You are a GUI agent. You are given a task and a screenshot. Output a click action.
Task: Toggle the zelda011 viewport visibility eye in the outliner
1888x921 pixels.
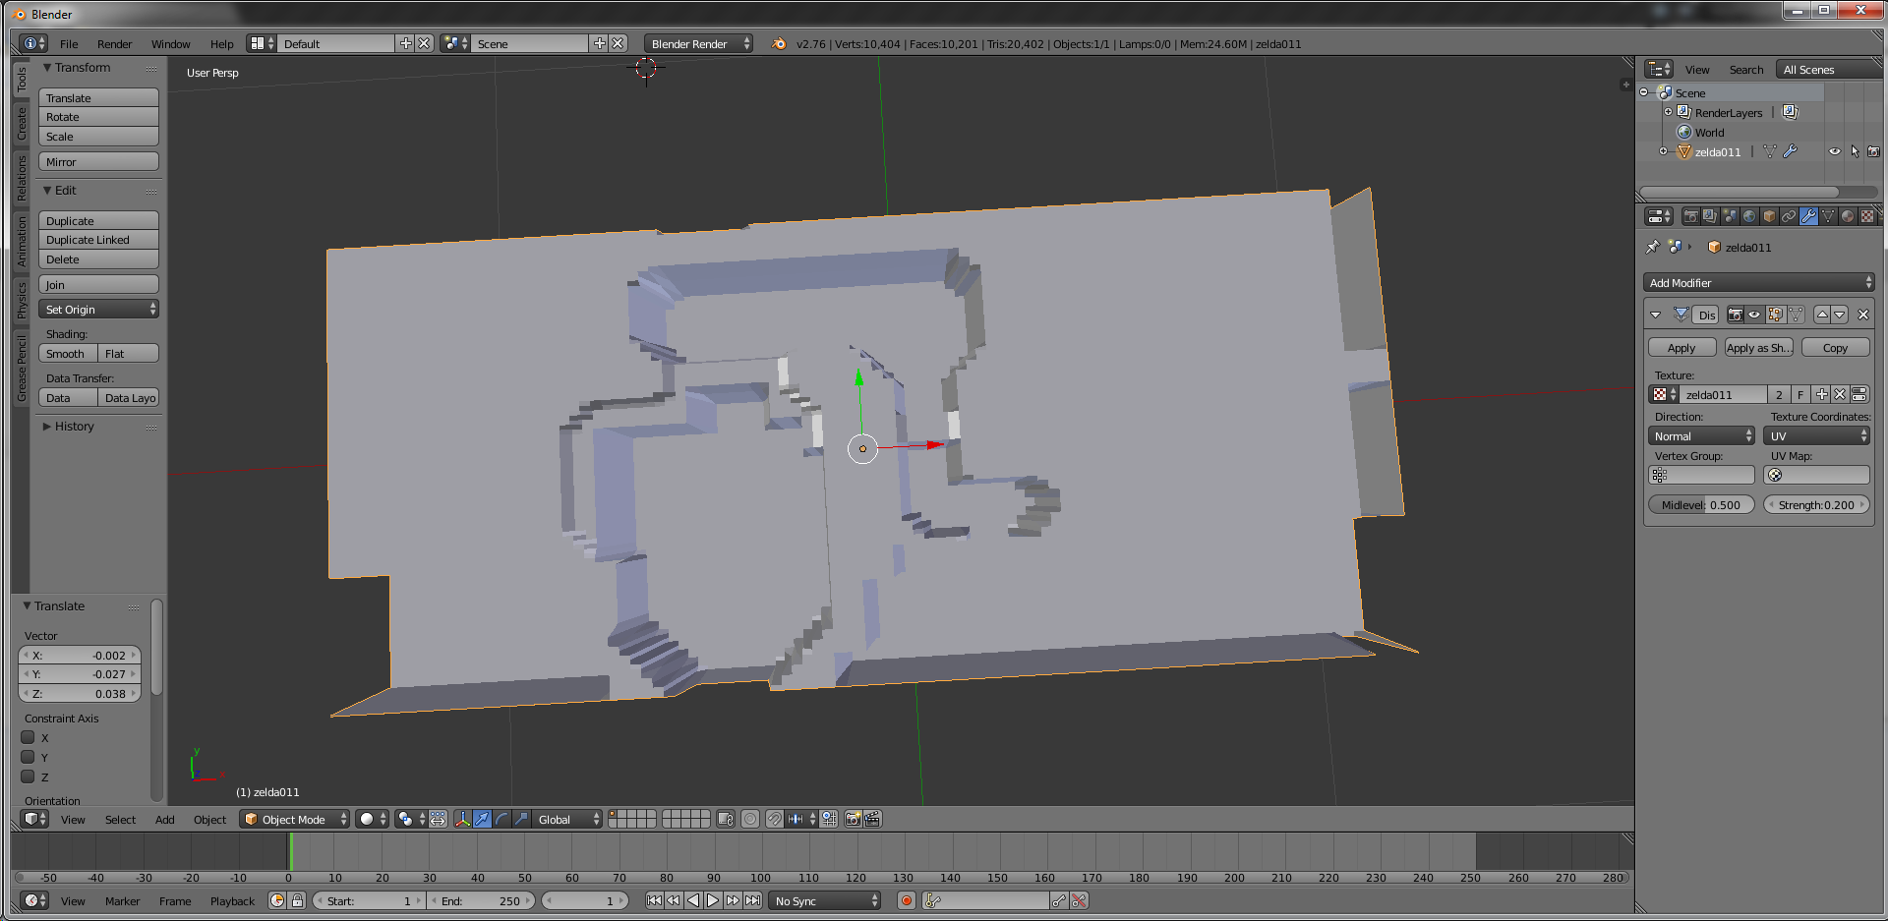point(1834,151)
